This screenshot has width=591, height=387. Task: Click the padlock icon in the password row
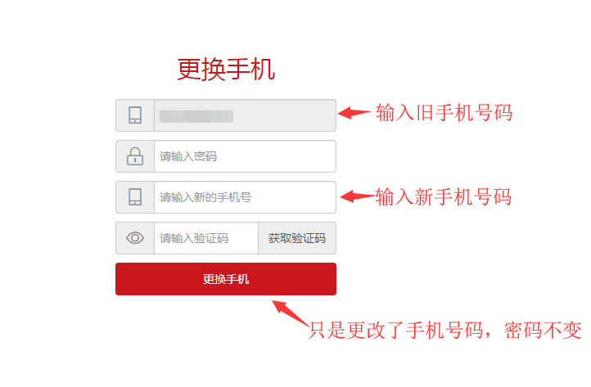click(x=135, y=156)
